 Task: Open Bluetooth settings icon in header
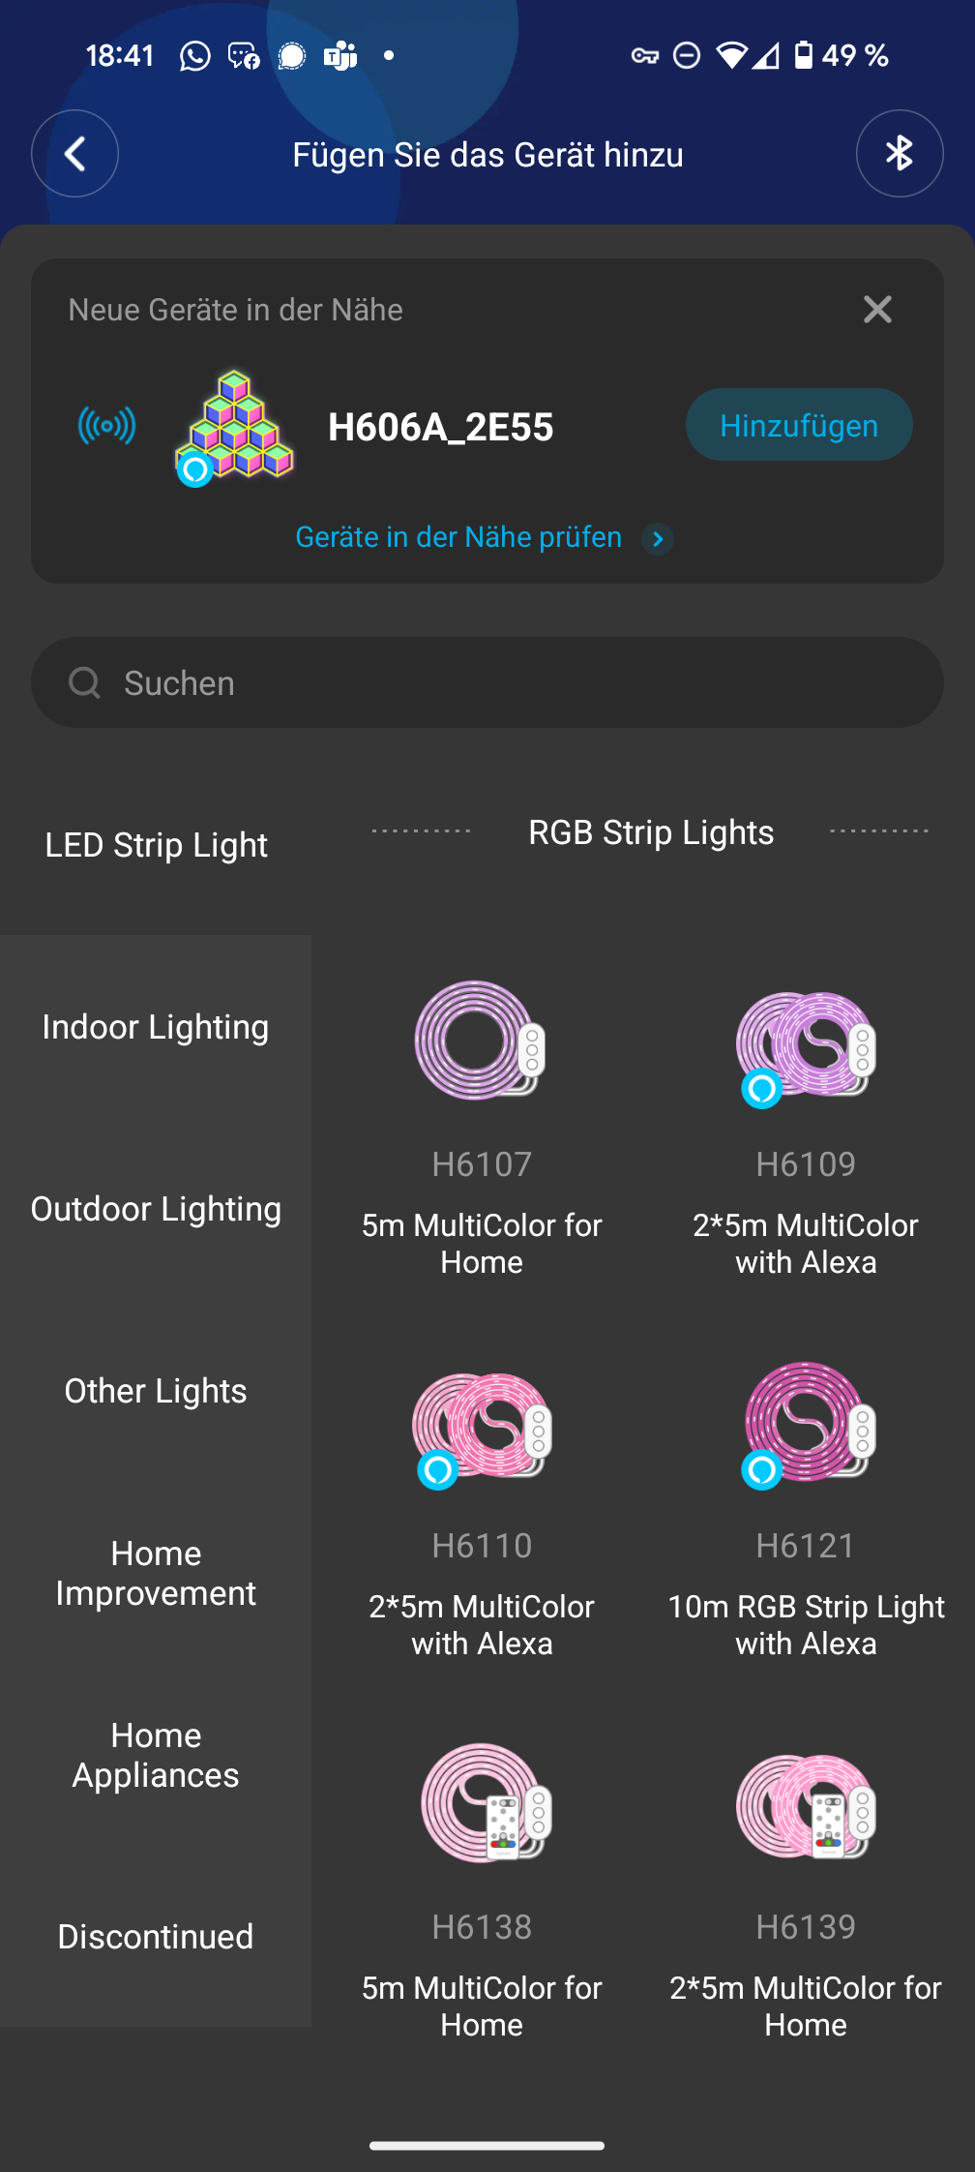899,154
